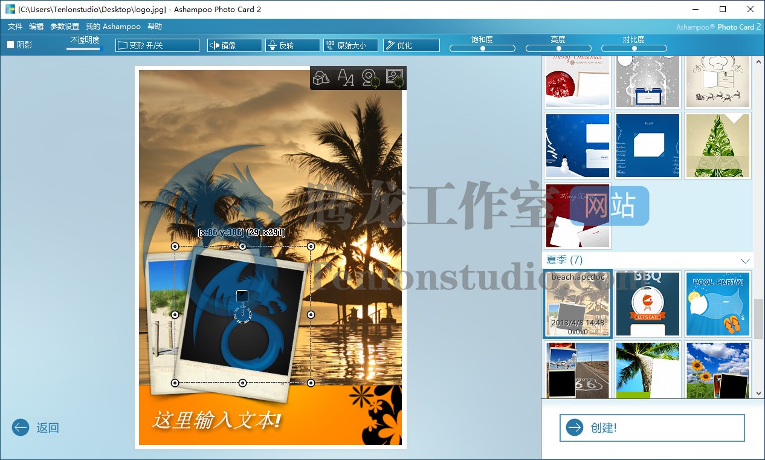Choose the BBQ summer template thumbnail

647,303
